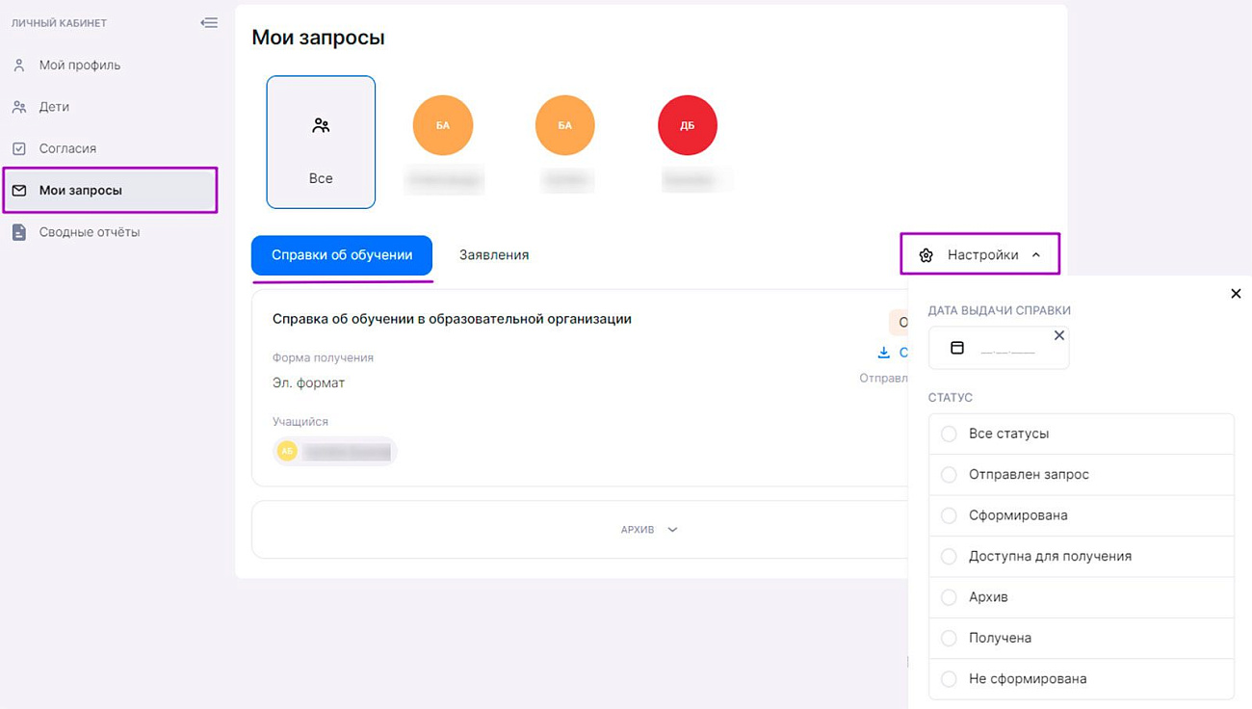Click the Настройки label
The width and height of the screenshot is (1252, 709).
[x=982, y=255]
